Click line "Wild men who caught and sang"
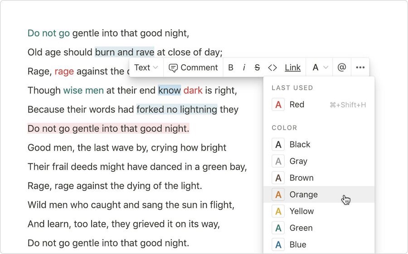This screenshot has width=408, height=254. [131, 205]
